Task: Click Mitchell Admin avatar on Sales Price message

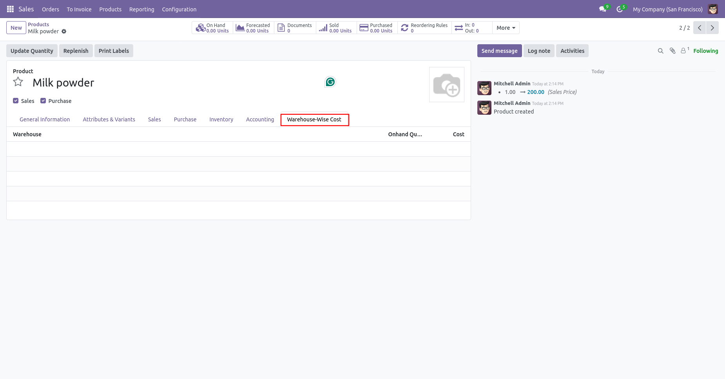Action: coord(484,88)
